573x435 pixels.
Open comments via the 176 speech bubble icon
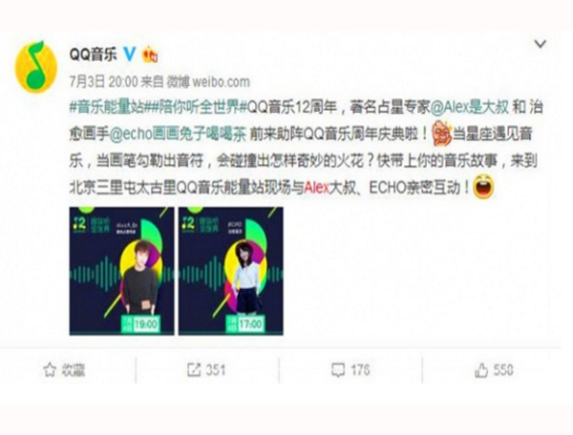[338, 370]
